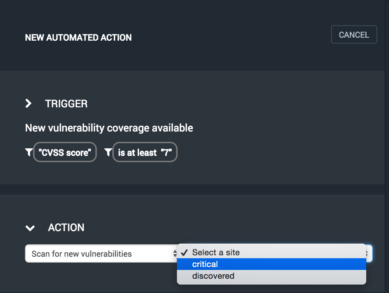Open the "Scan for new vulnerabilities" dropdown

coord(95,254)
